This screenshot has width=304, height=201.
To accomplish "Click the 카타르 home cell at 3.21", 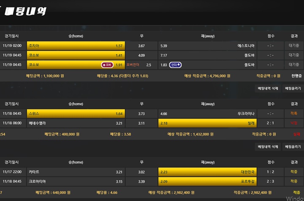I will pos(76,172).
